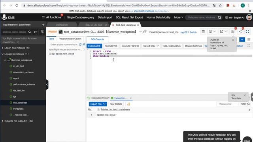The image size is (253, 142).
Task: Bookmark this page with the star icon
Action: click(x=220, y=6)
